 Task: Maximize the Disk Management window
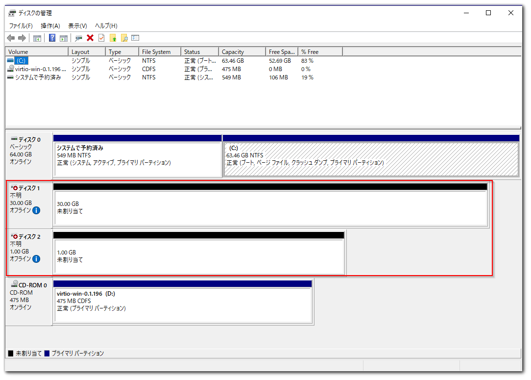(488, 13)
